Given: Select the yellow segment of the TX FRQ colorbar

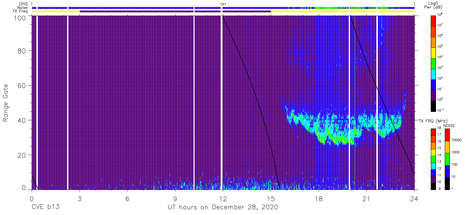Looking at the screenshot, I should pyautogui.click(x=433, y=152).
